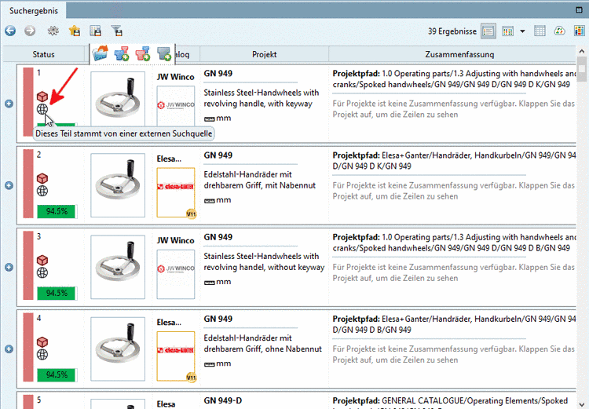The width and height of the screenshot is (589, 409).
Task: Click vertical scrollbar thumb
Action: point(581,70)
